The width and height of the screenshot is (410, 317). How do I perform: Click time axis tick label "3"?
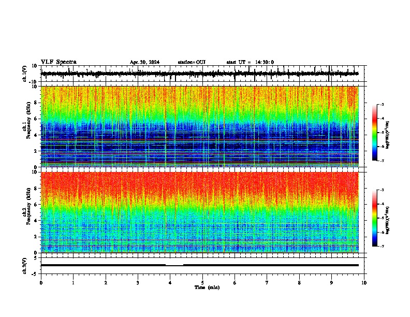[138, 283]
